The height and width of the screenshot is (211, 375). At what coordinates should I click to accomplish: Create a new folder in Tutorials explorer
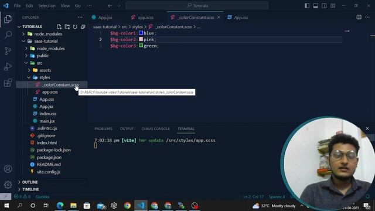click(67, 26)
